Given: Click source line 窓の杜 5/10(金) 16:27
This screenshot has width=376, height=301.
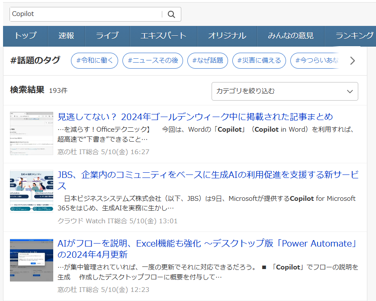Looking at the screenshot, I should point(103,152).
